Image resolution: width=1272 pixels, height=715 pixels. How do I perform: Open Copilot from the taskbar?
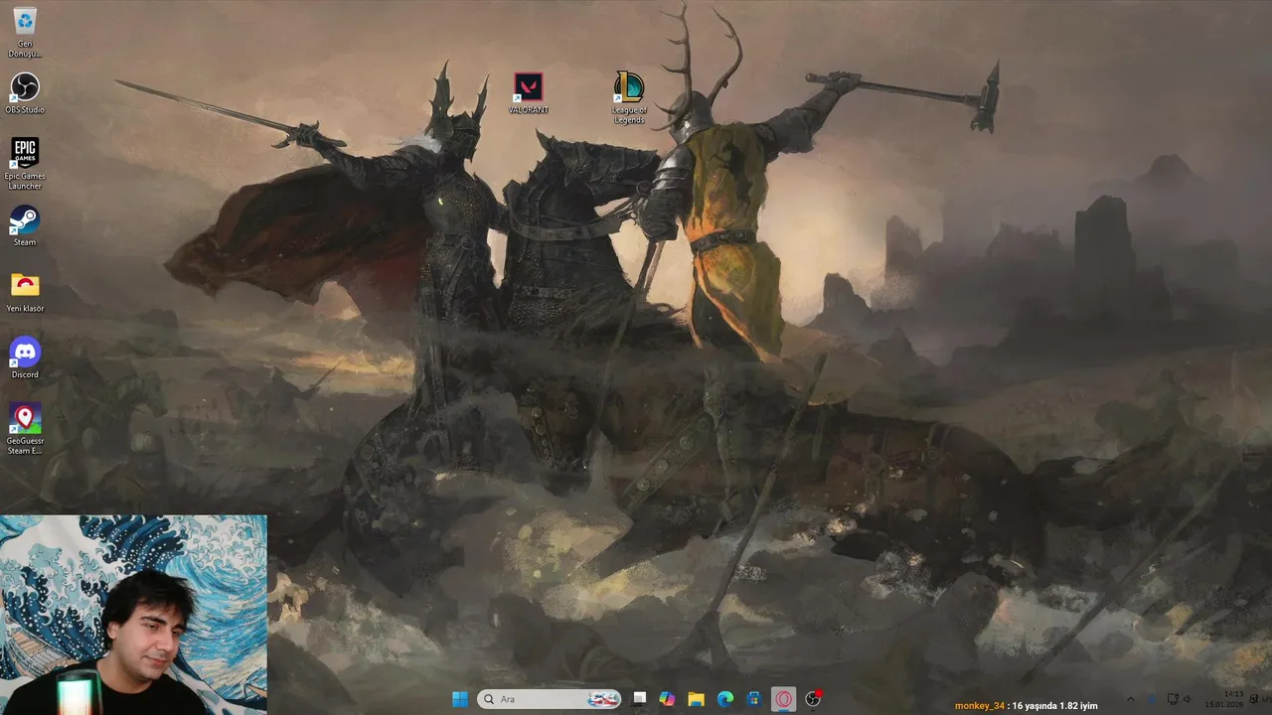[x=668, y=699]
